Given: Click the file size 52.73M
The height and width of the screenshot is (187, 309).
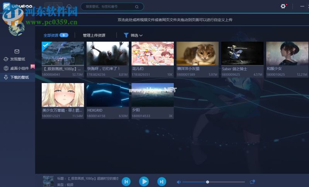Looking at the screenshot, I should click(x=78, y=75).
